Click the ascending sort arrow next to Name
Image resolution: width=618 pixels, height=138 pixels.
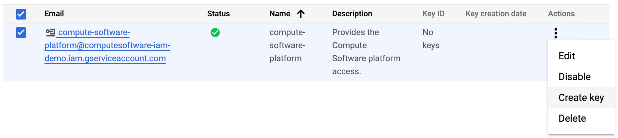coord(301,14)
